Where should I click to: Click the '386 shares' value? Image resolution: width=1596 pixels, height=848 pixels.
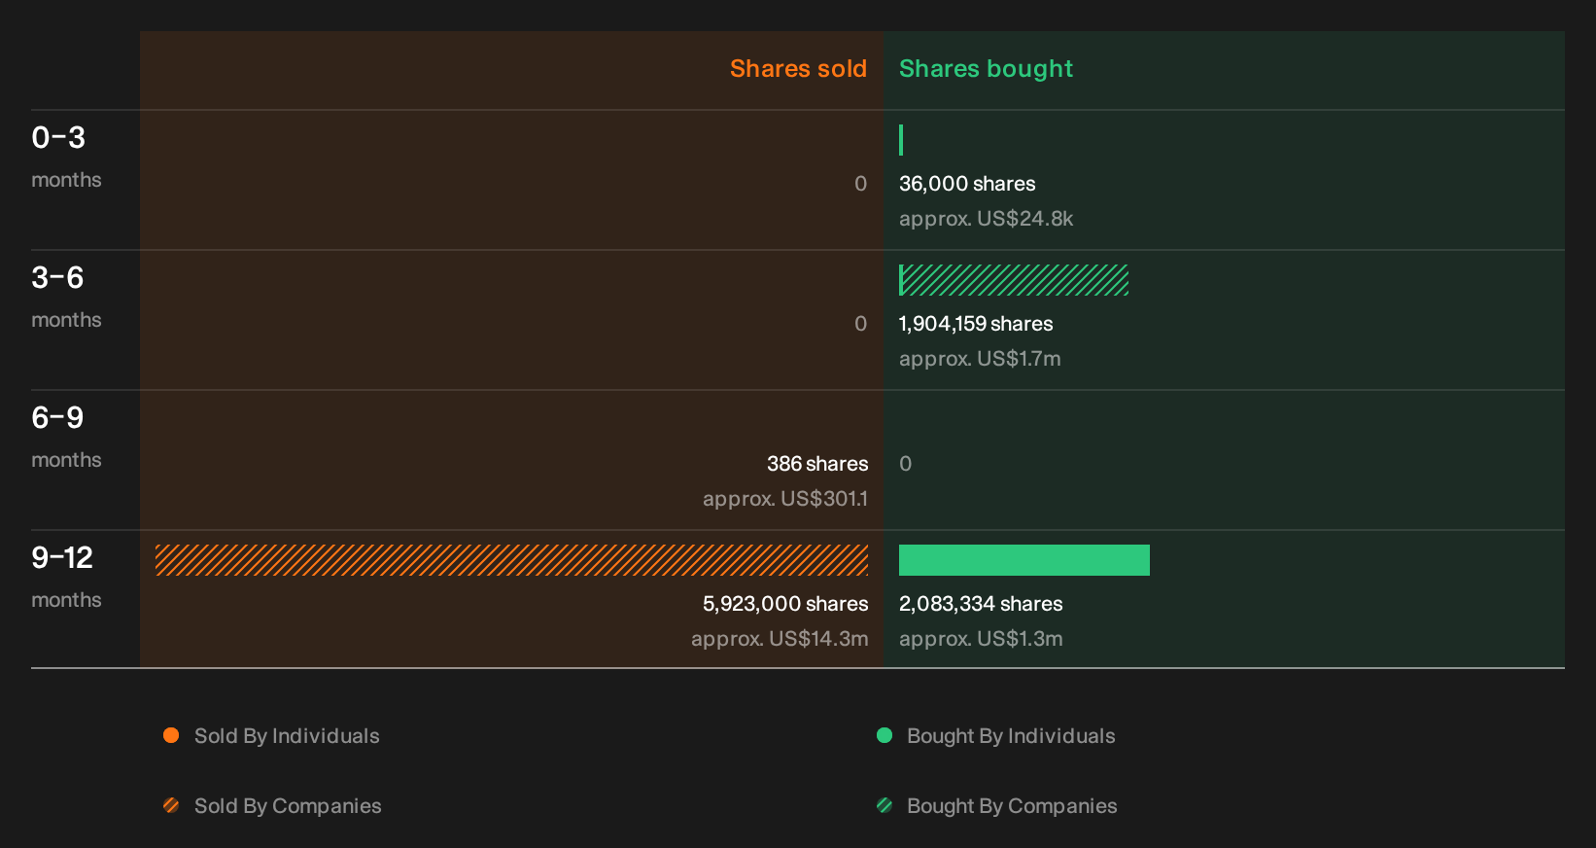[x=817, y=464]
